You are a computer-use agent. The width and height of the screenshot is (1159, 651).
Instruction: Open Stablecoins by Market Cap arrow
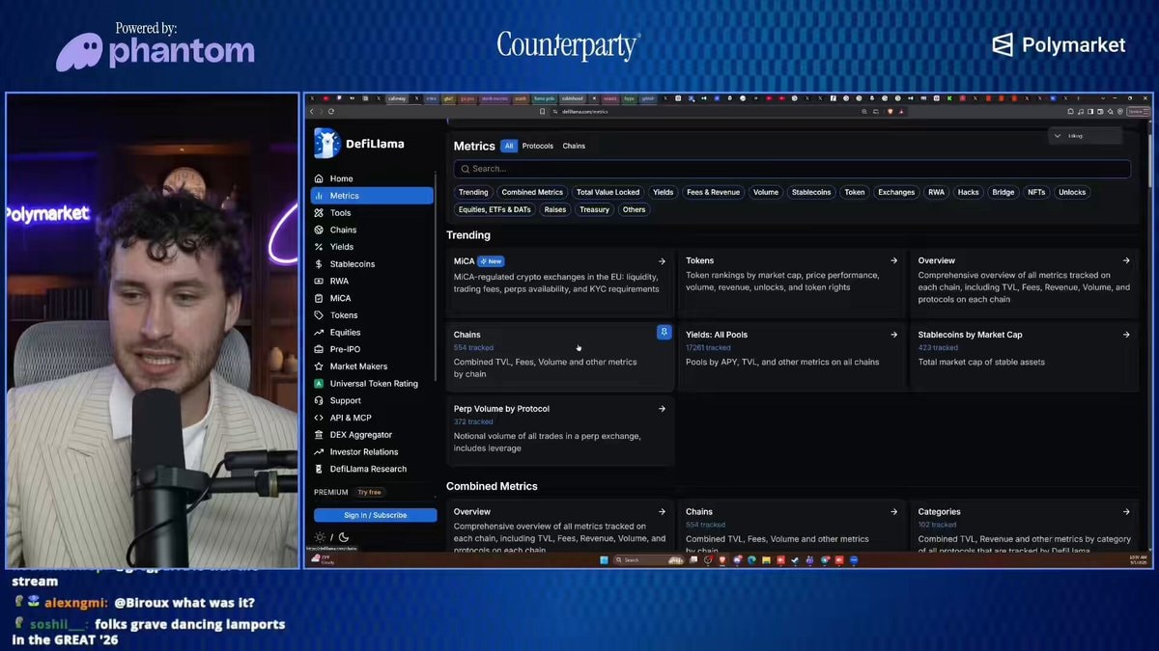click(1126, 335)
